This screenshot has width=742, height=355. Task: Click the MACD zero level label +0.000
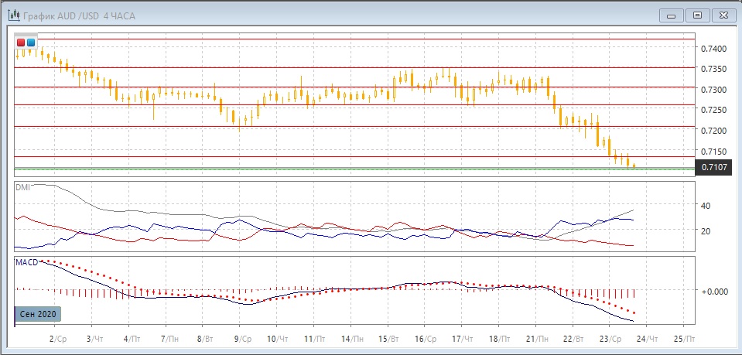tap(712, 292)
